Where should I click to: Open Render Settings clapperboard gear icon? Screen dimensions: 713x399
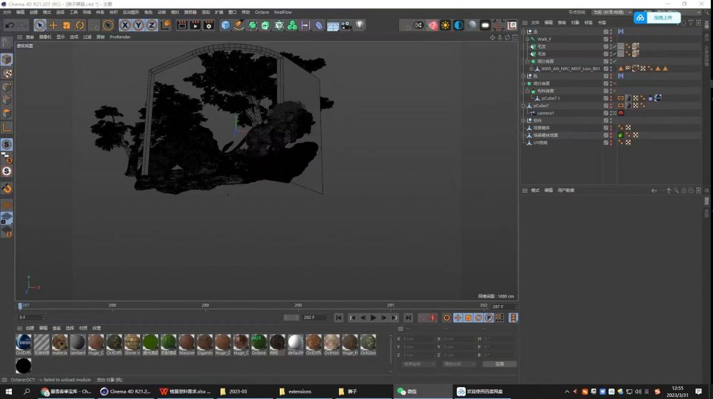point(208,26)
